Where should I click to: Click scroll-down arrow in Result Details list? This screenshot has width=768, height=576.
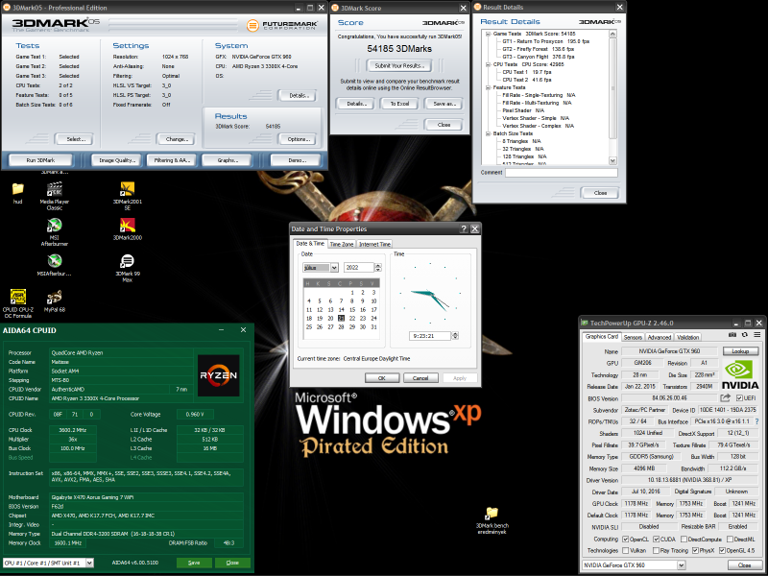pyautogui.click(x=612, y=160)
